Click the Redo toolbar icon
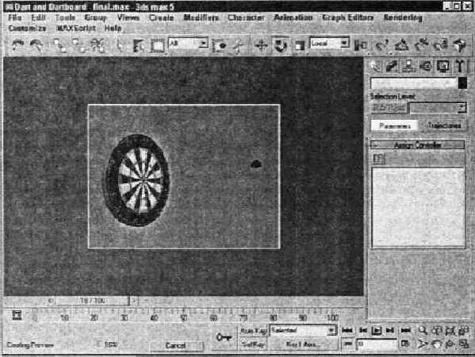The image size is (475, 357). point(36,45)
